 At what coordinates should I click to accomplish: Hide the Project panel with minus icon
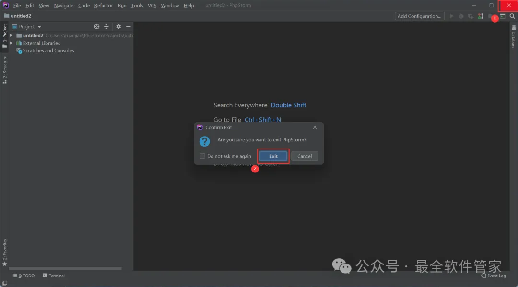click(x=129, y=26)
